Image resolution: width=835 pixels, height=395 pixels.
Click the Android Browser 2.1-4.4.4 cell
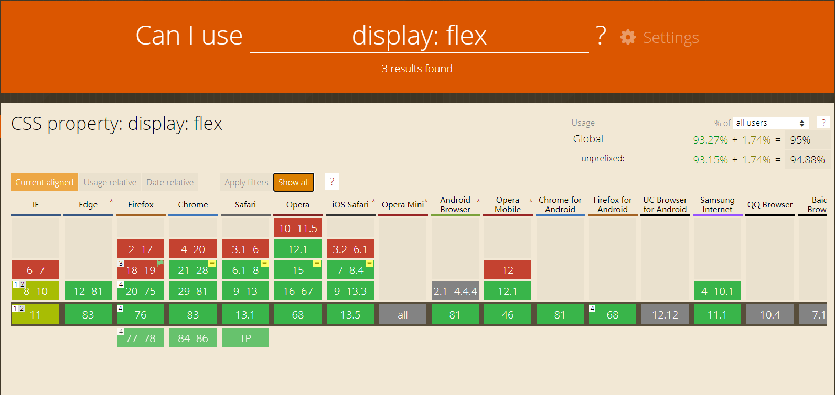click(455, 291)
